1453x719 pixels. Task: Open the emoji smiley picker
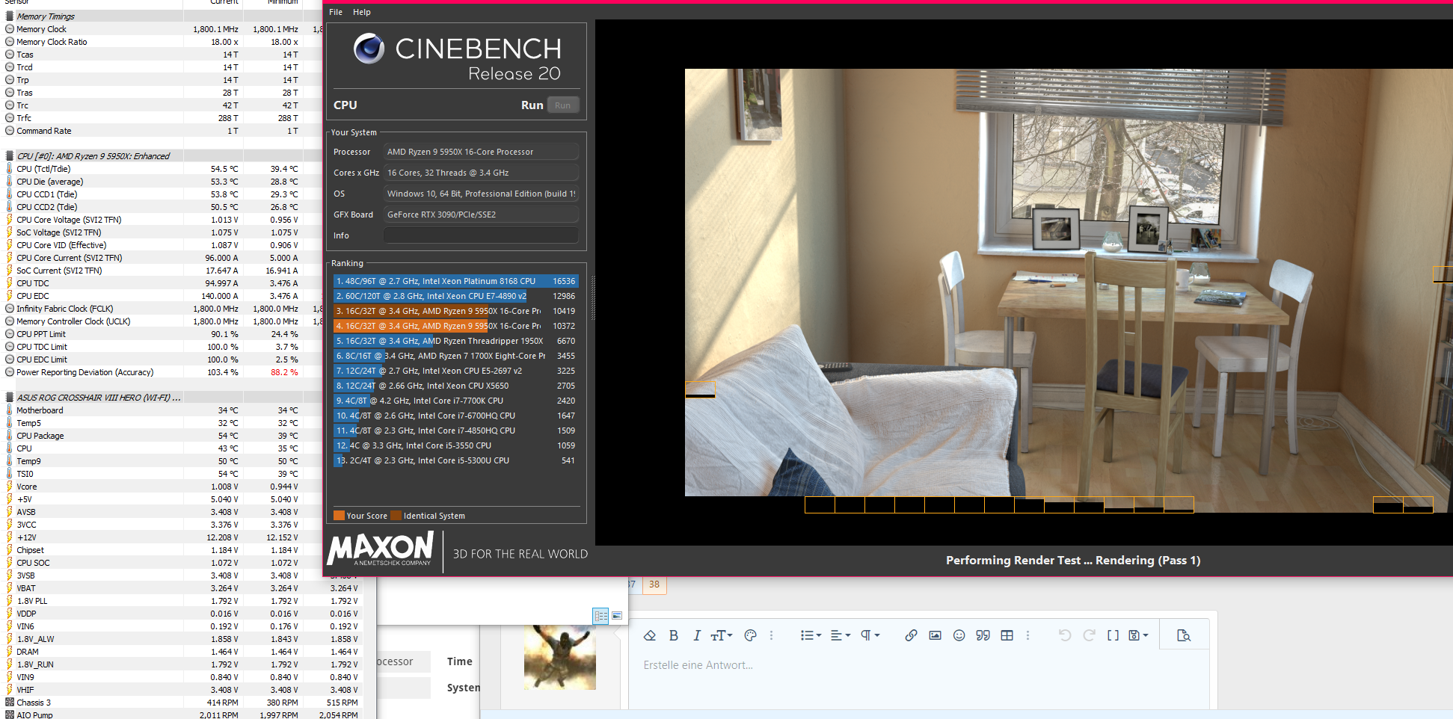coord(959,635)
